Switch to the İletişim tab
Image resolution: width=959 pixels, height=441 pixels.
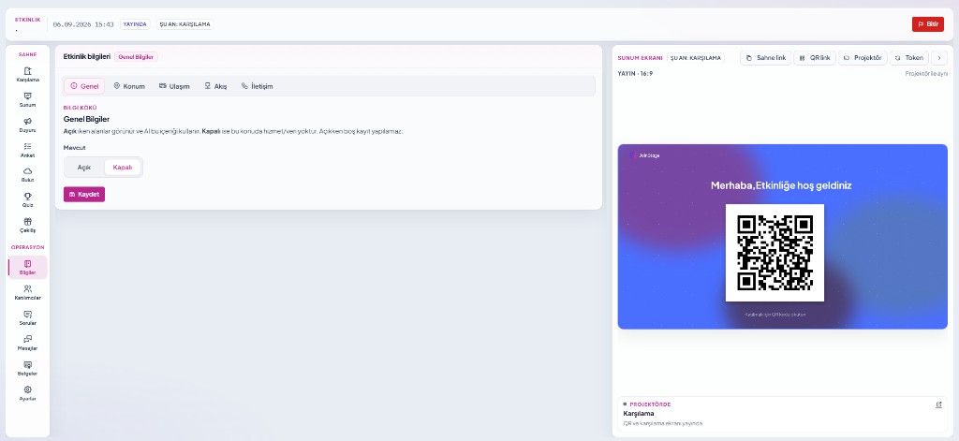(257, 86)
